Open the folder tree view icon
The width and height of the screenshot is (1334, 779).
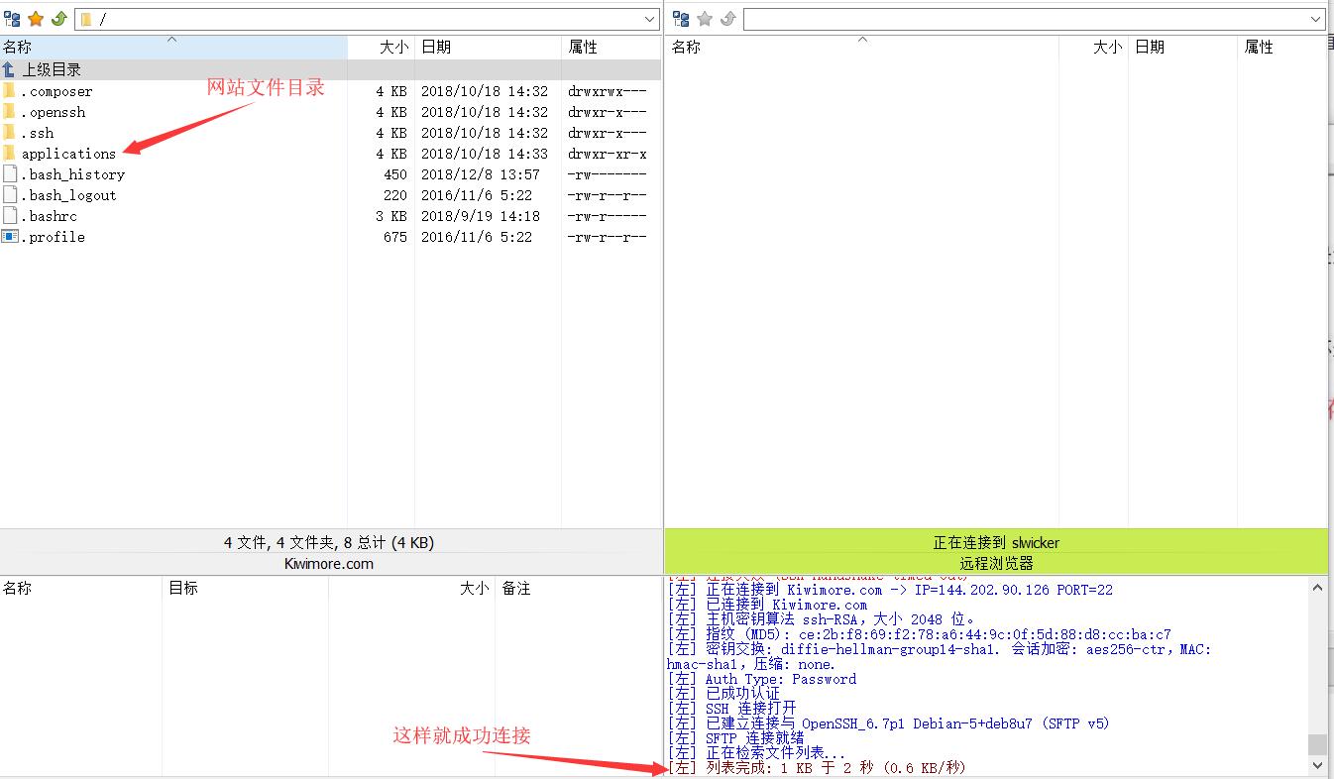[12, 18]
